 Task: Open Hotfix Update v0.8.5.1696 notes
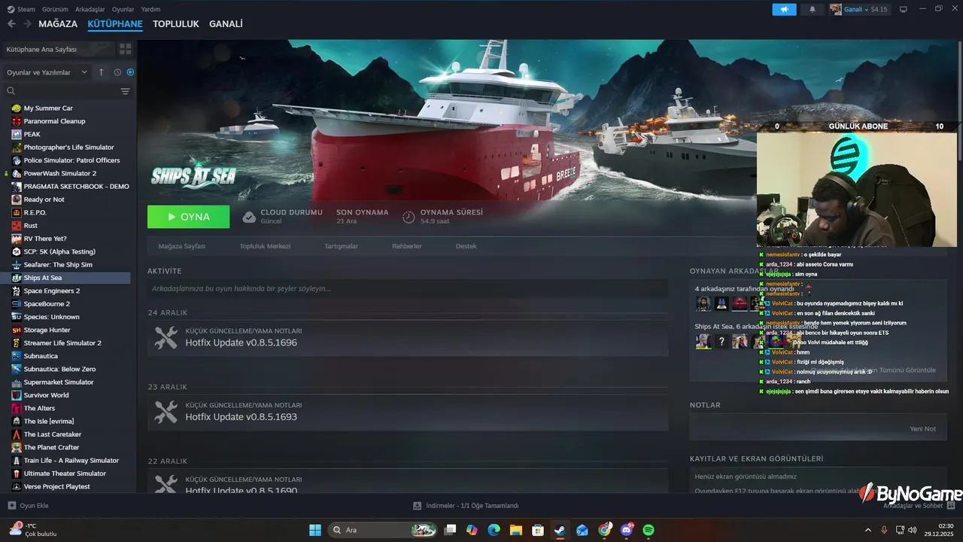click(408, 338)
